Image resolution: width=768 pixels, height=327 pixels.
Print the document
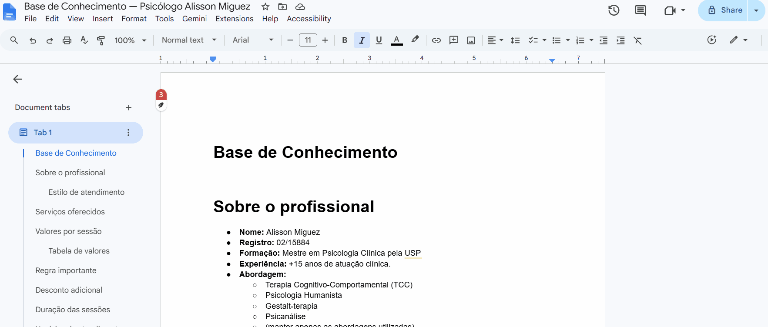coord(67,40)
